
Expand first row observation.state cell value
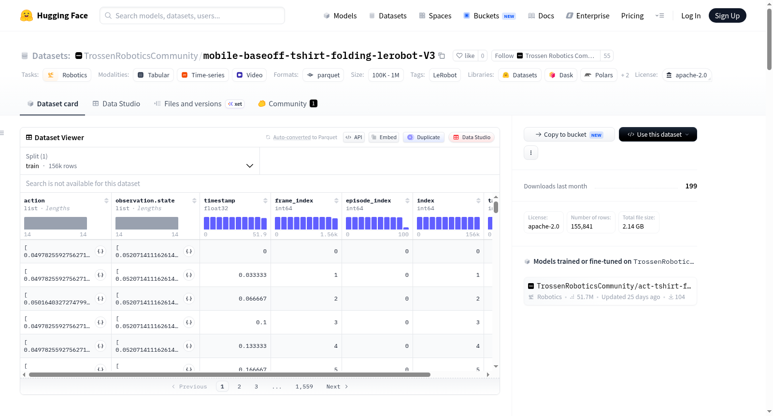click(x=189, y=251)
